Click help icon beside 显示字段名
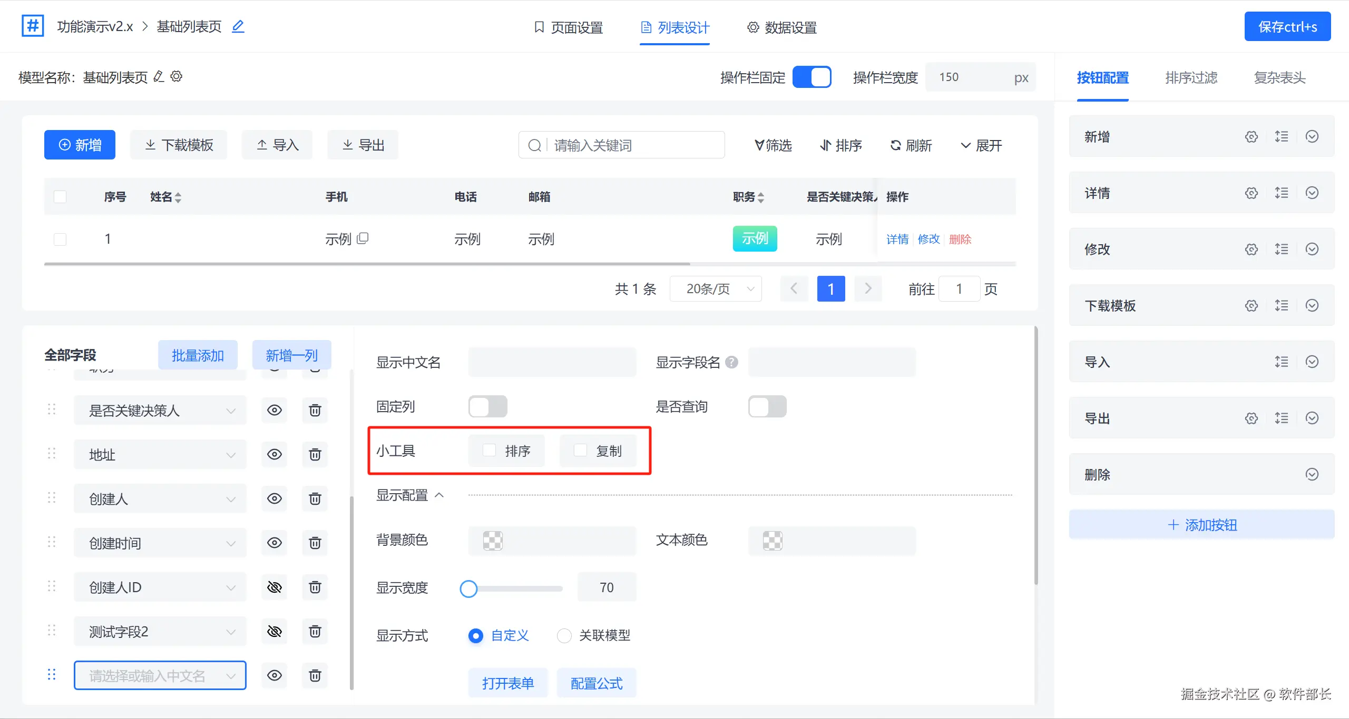Viewport: 1349px width, 719px height. coord(731,362)
